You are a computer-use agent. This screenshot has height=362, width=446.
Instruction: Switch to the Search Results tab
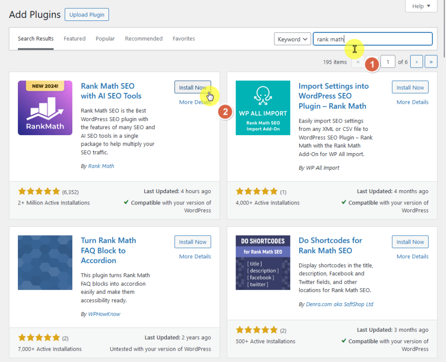(36, 39)
